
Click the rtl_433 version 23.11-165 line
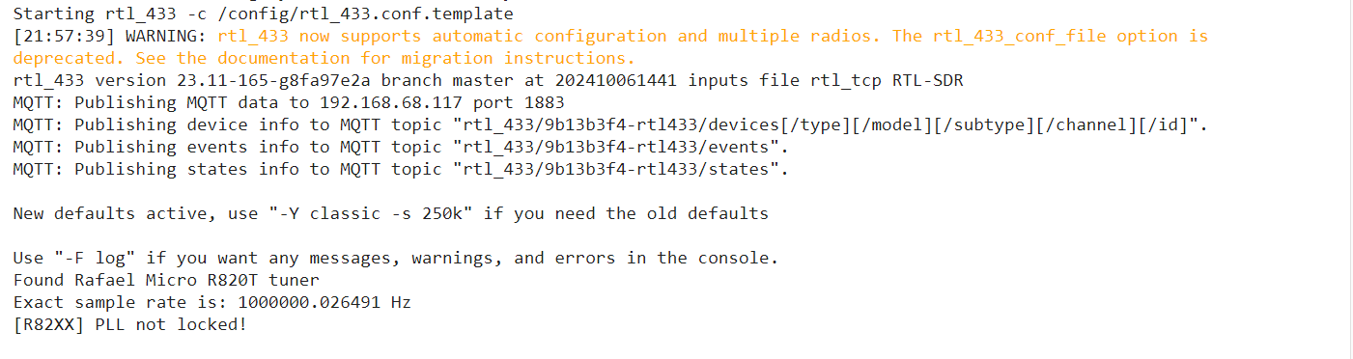[x=488, y=81]
